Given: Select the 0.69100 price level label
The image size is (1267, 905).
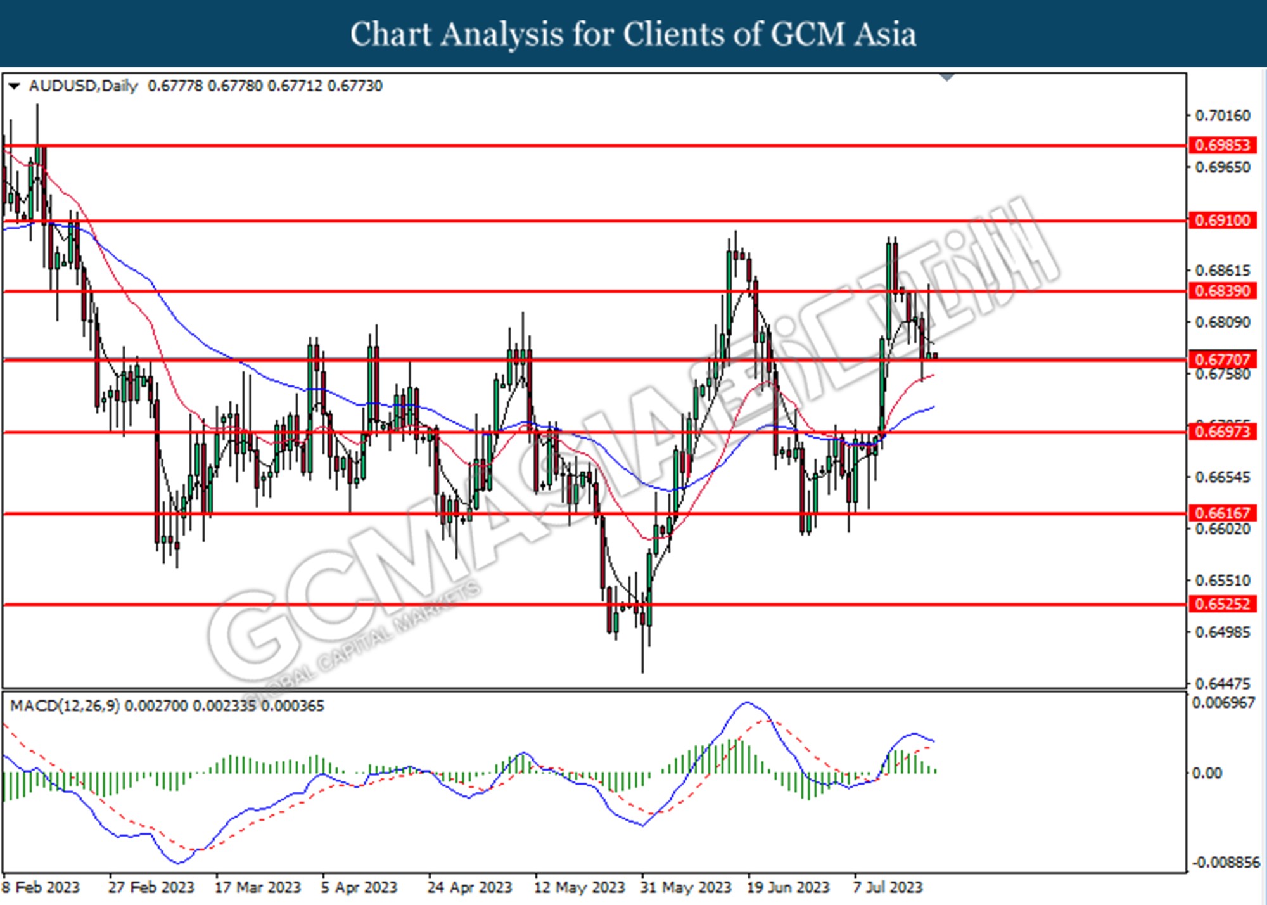Looking at the screenshot, I should click(x=1223, y=221).
